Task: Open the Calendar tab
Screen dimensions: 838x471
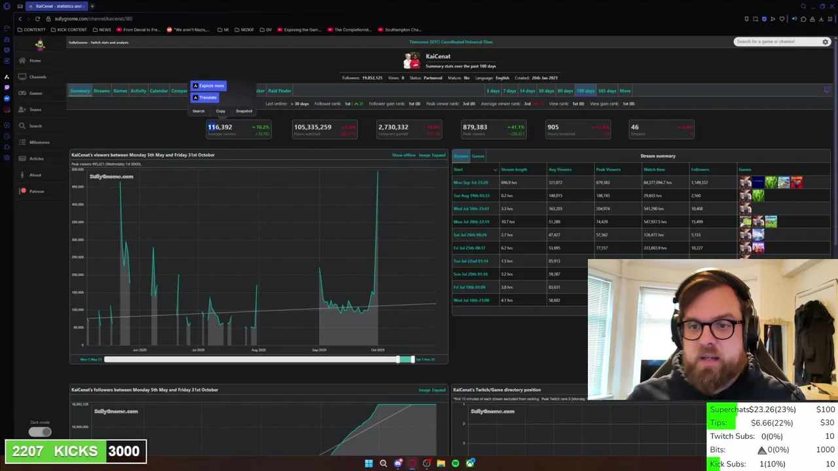Action: coord(158,91)
